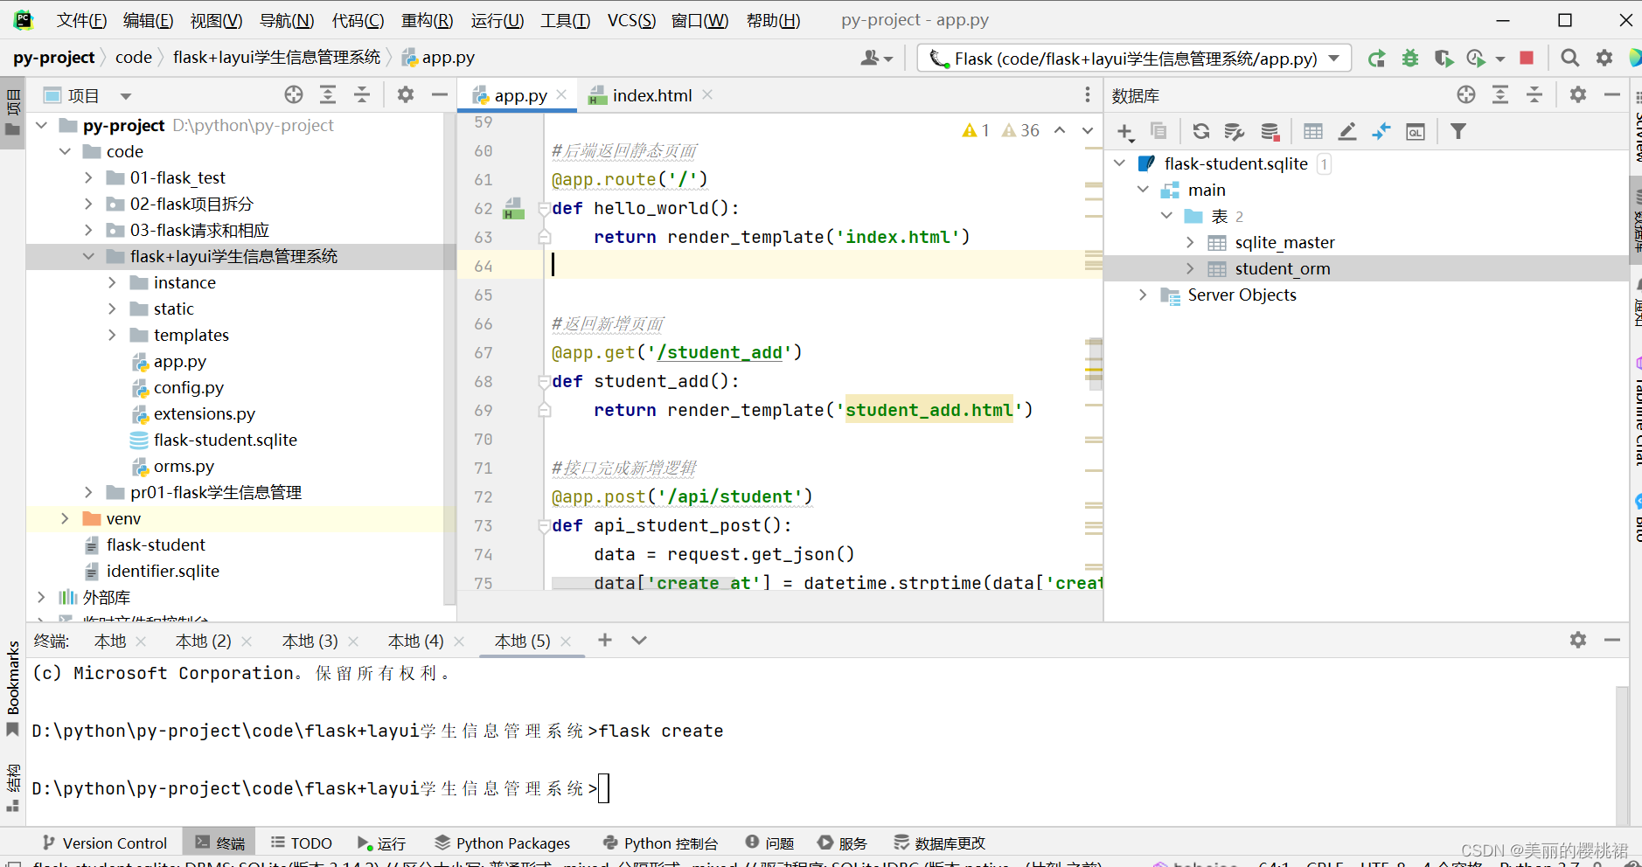This screenshot has width=1642, height=867.
Task: Collapse all nodes in the Database panel
Action: tap(1535, 94)
